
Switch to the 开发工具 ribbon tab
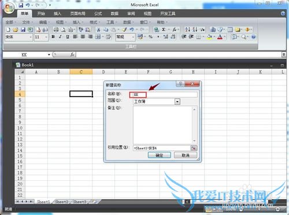coord(168,13)
